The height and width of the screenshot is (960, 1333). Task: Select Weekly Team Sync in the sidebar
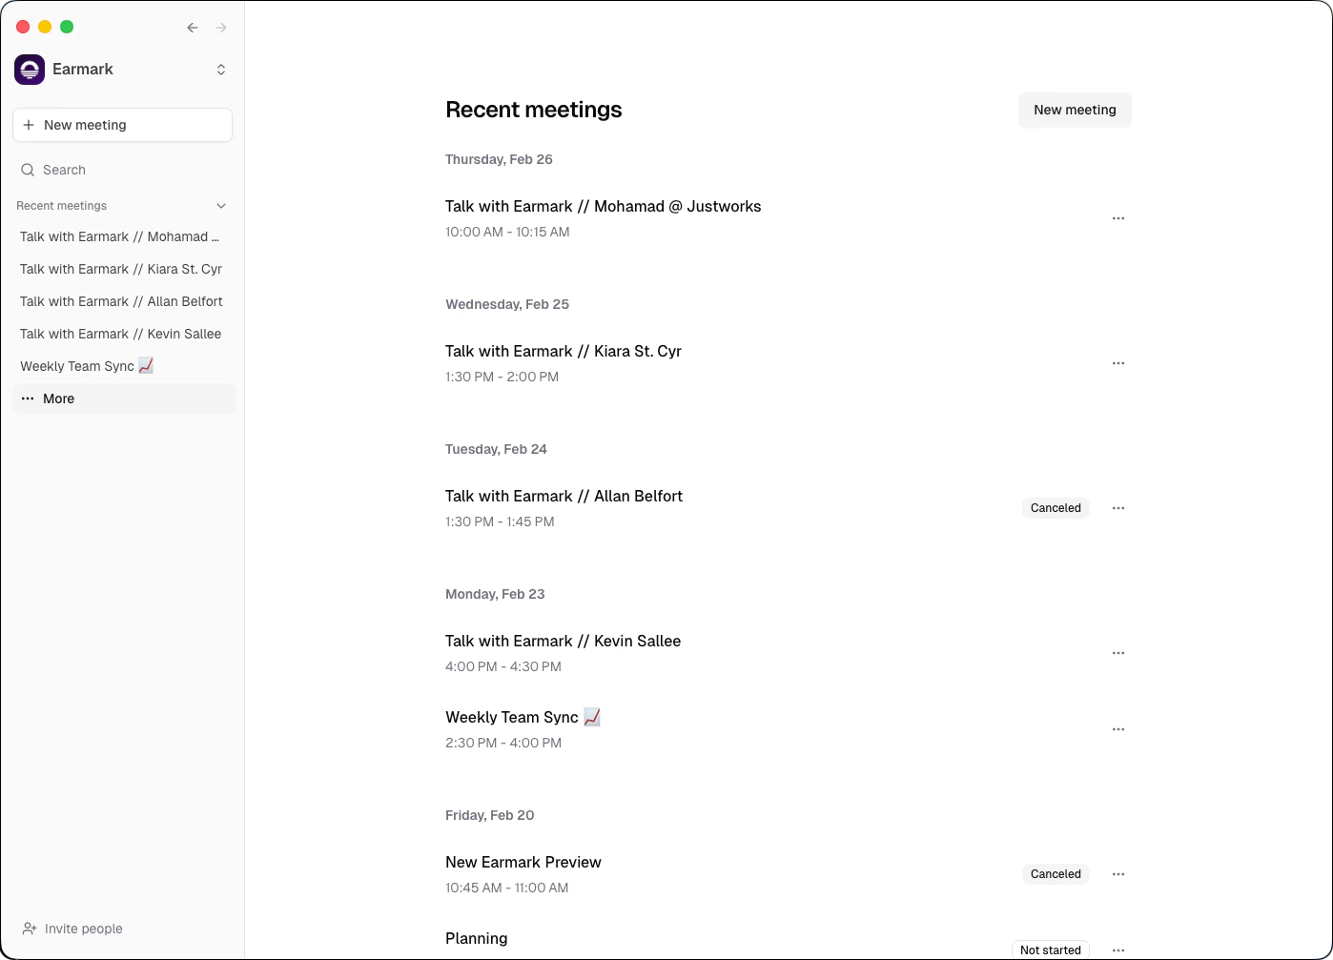pyautogui.click(x=87, y=365)
